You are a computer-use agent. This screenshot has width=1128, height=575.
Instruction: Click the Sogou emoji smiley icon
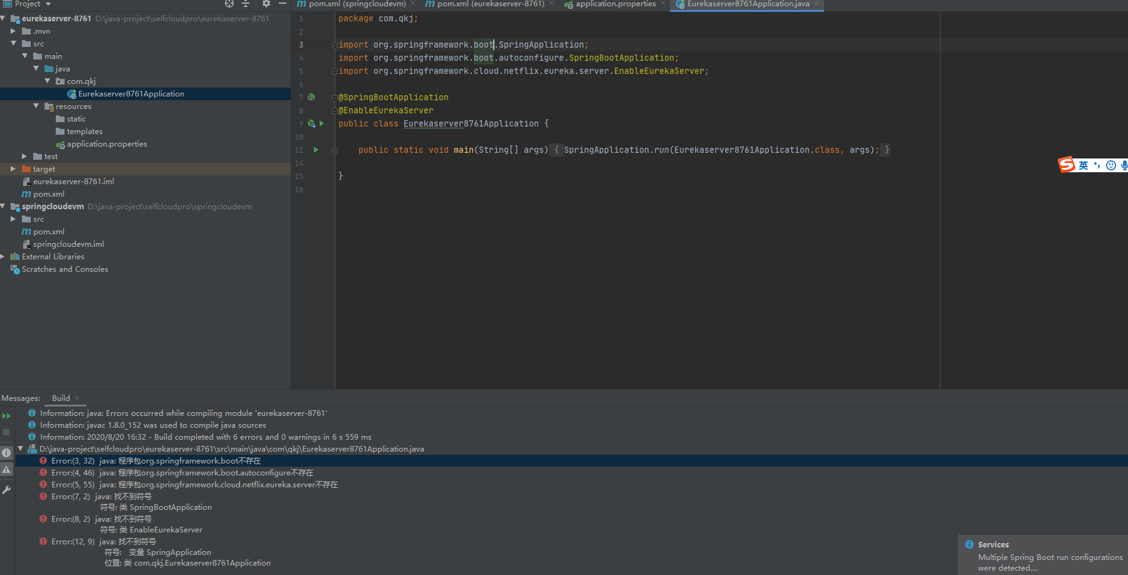(1111, 165)
